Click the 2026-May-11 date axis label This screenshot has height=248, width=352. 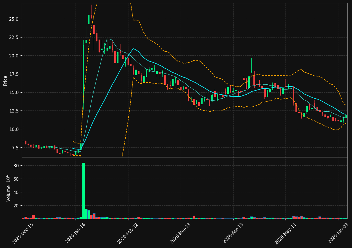(x=285, y=233)
